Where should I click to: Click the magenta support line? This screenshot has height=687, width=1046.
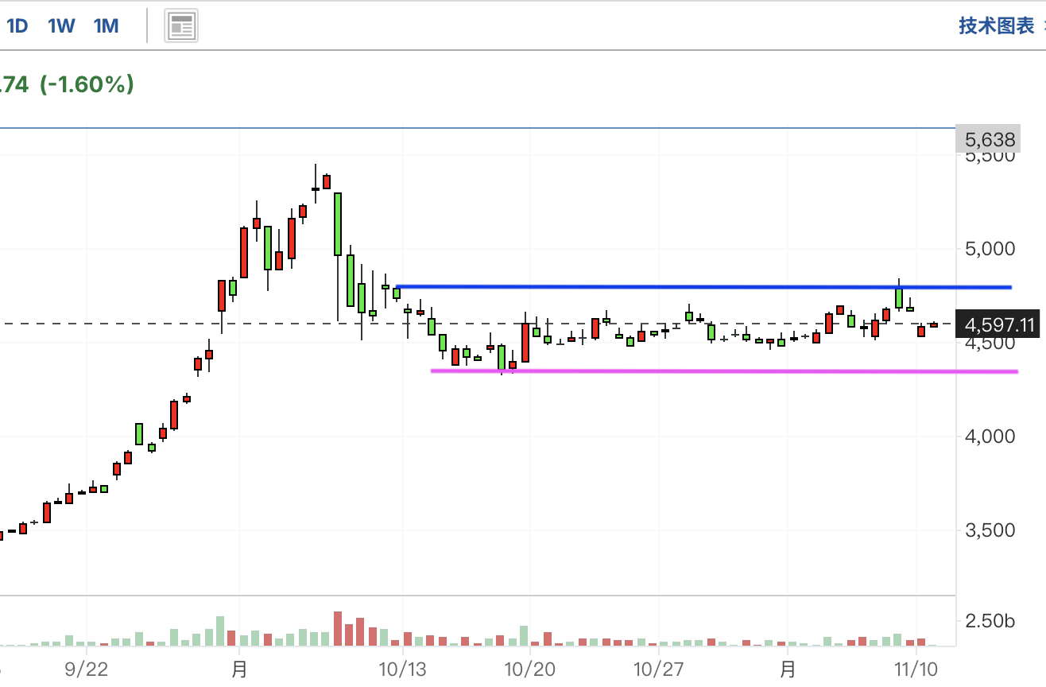(x=724, y=371)
